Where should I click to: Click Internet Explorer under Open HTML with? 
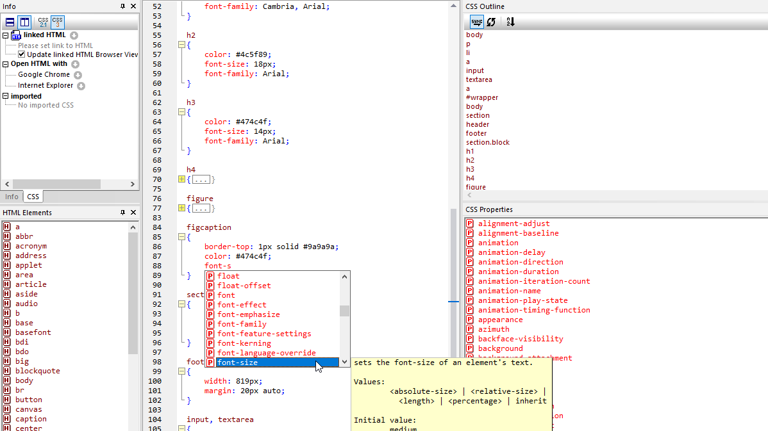pyautogui.click(x=46, y=85)
